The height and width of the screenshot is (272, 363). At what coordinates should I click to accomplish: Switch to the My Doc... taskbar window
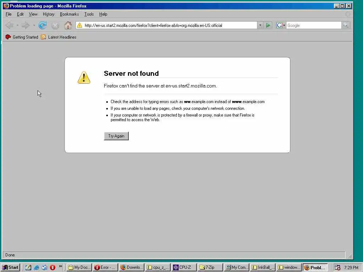click(x=79, y=267)
